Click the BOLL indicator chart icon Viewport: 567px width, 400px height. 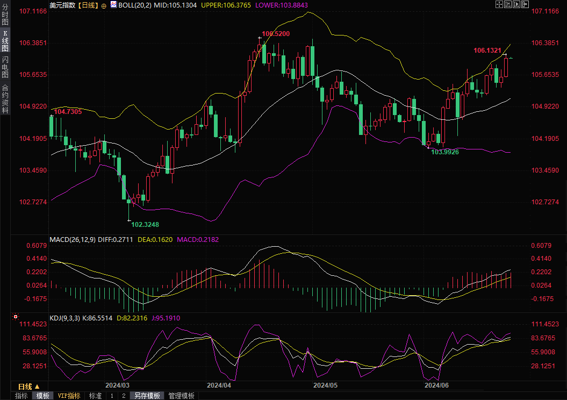coord(113,5)
